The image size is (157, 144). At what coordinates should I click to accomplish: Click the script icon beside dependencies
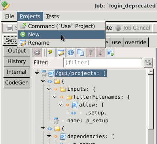63,137
